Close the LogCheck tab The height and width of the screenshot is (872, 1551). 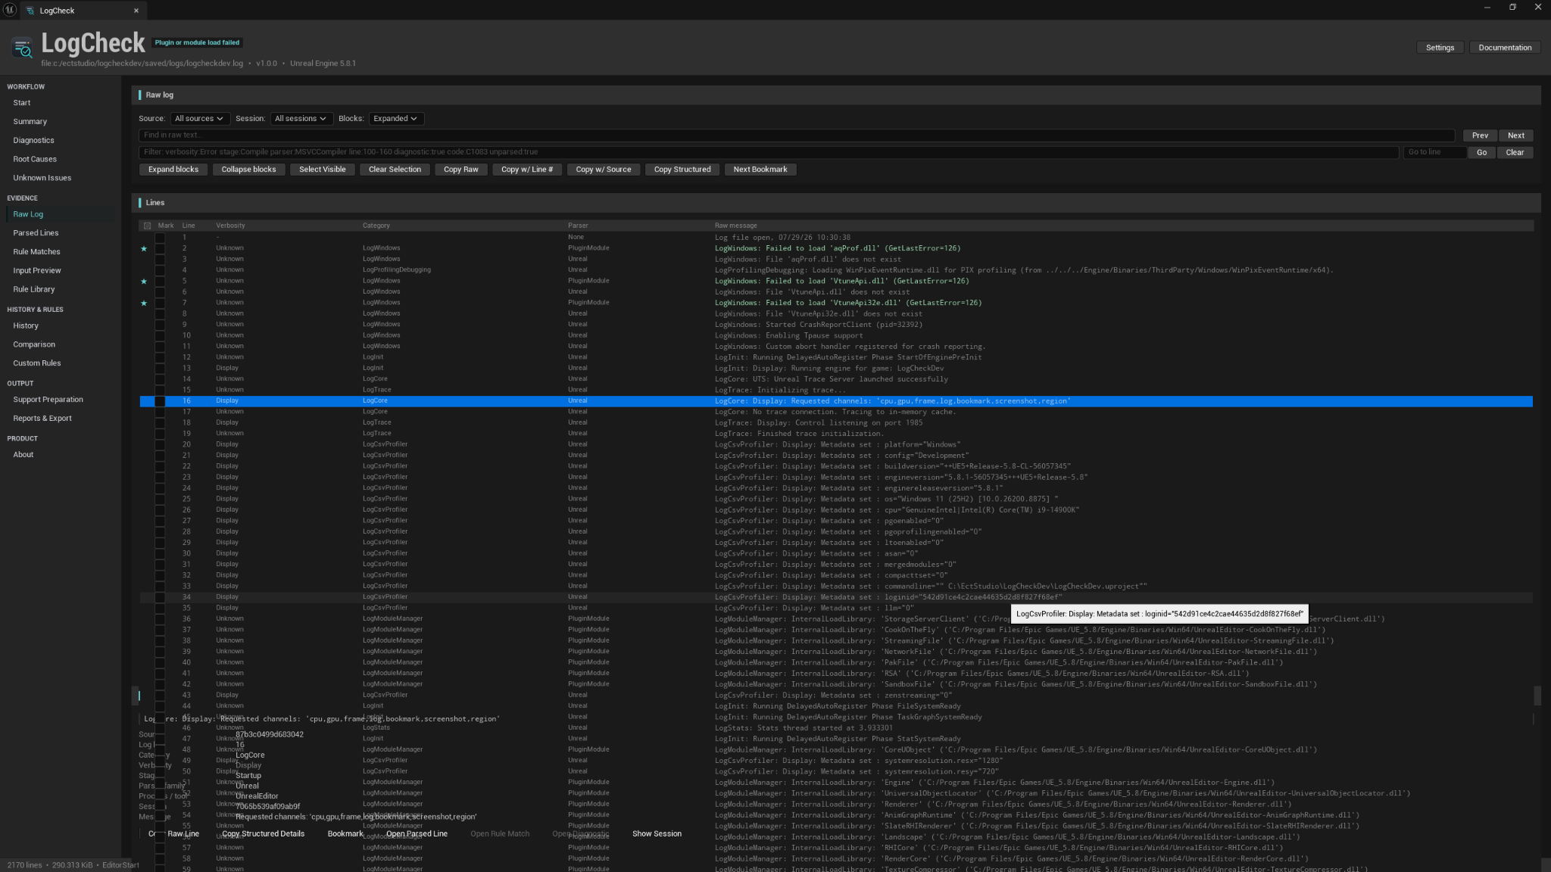pos(136,11)
